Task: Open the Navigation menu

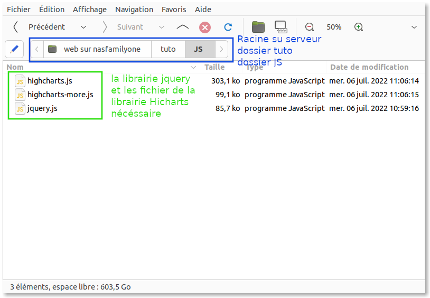Action: pos(134,10)
